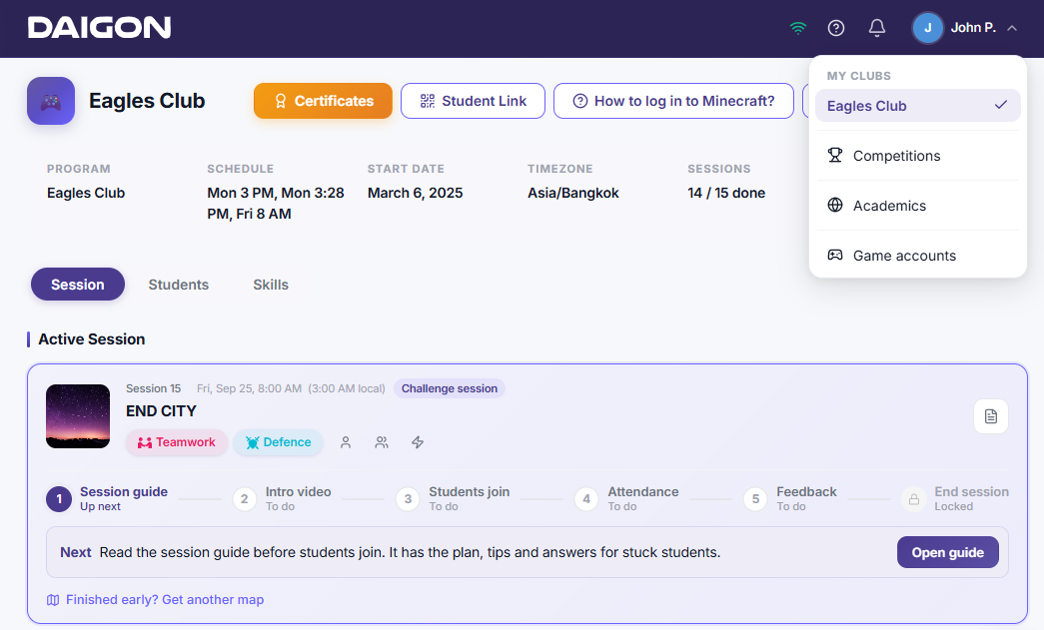Screen dimensions: 1044x630
Task: Select step 3 Students join
Action: [453, 498]
